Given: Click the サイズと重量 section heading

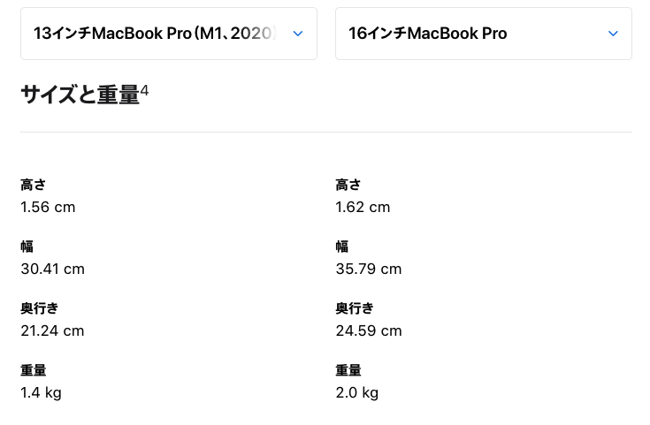Looking at the screenshot, I should (80, 95).
